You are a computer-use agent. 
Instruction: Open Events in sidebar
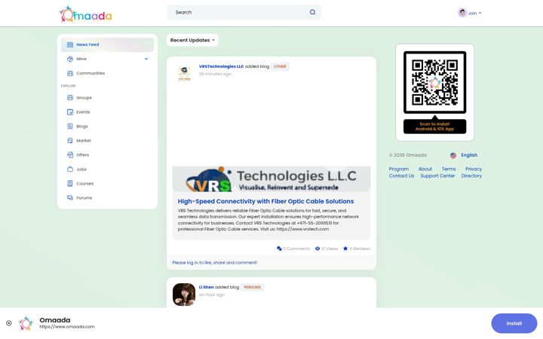(x=107, y=112)
